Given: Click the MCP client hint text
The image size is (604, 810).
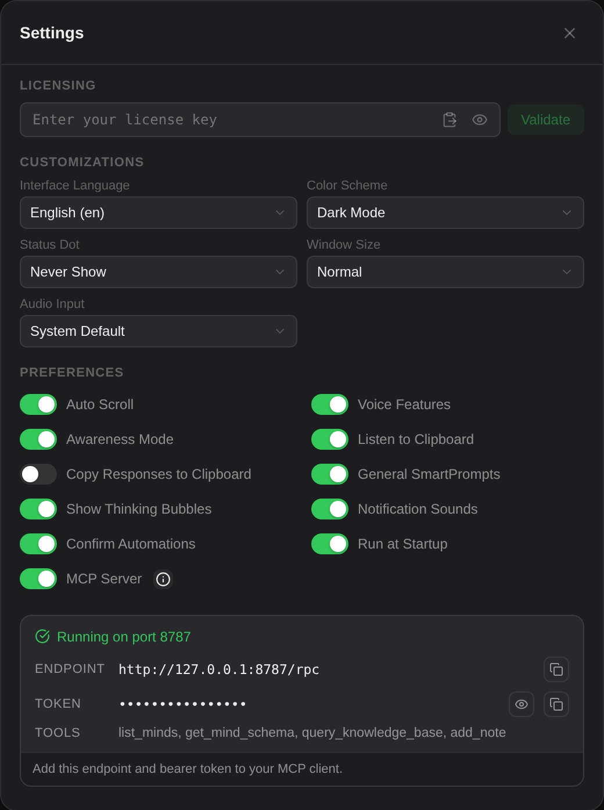Looking at the screenshot, I should click(x=188, y=769).
